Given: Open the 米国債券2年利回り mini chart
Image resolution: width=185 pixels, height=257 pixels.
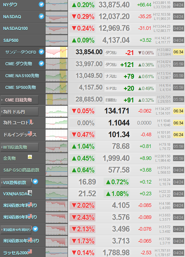Looking at the screenshot, I should 56,206.
